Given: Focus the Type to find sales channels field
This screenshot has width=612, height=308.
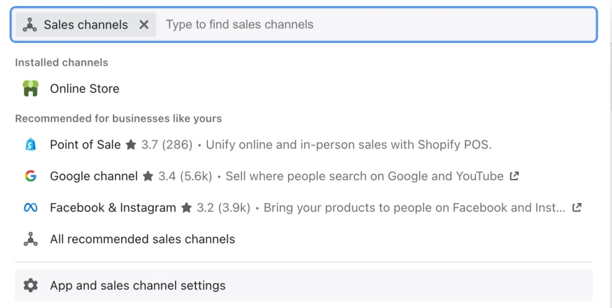Looking at the screenshot, I should pos(377,24).
